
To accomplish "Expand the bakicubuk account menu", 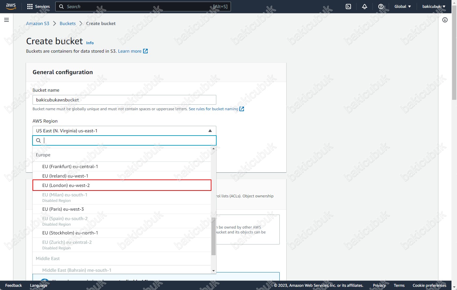I will pyautogui.click(x=434, y=7).
